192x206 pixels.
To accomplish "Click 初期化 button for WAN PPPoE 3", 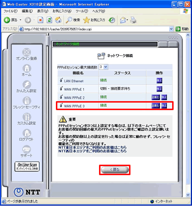I will tap(156, 106).
